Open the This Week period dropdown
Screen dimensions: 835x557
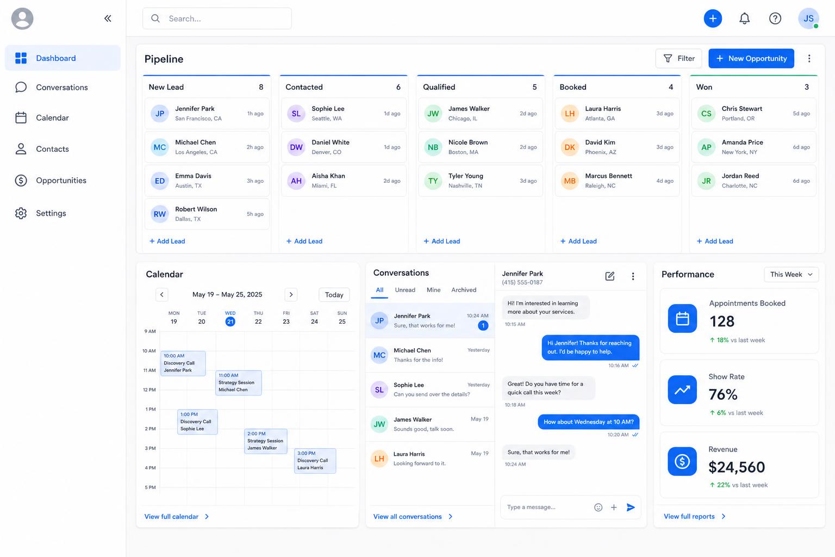[x=791, y=275]
